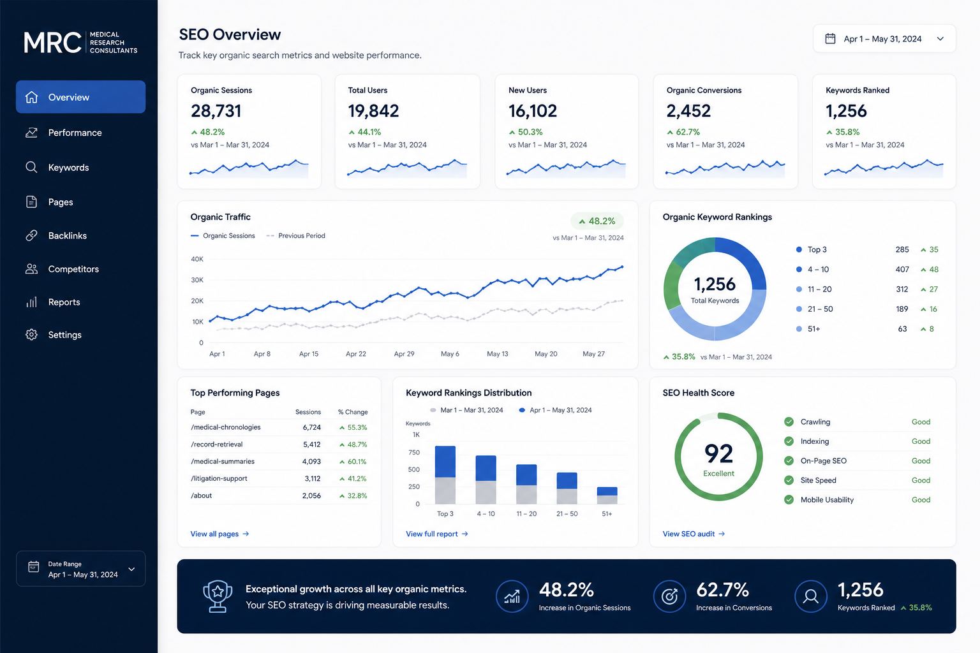Click the Settings gear icon
This screenshot has height=653, width=980.
pyautogui.click(x=31, y=334)
